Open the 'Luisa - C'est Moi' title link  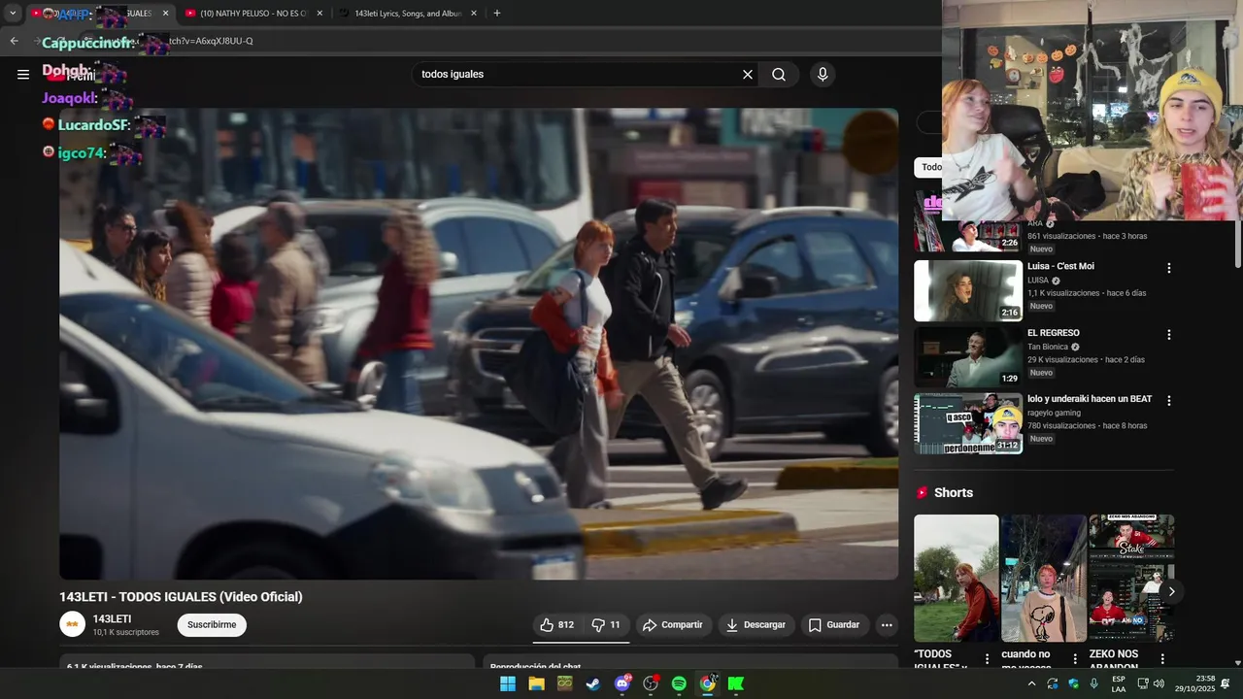click(1060, 266)
